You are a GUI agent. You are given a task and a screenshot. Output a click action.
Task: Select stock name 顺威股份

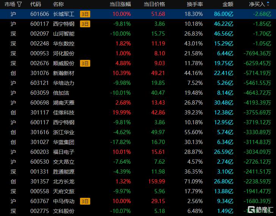(64, 63)
